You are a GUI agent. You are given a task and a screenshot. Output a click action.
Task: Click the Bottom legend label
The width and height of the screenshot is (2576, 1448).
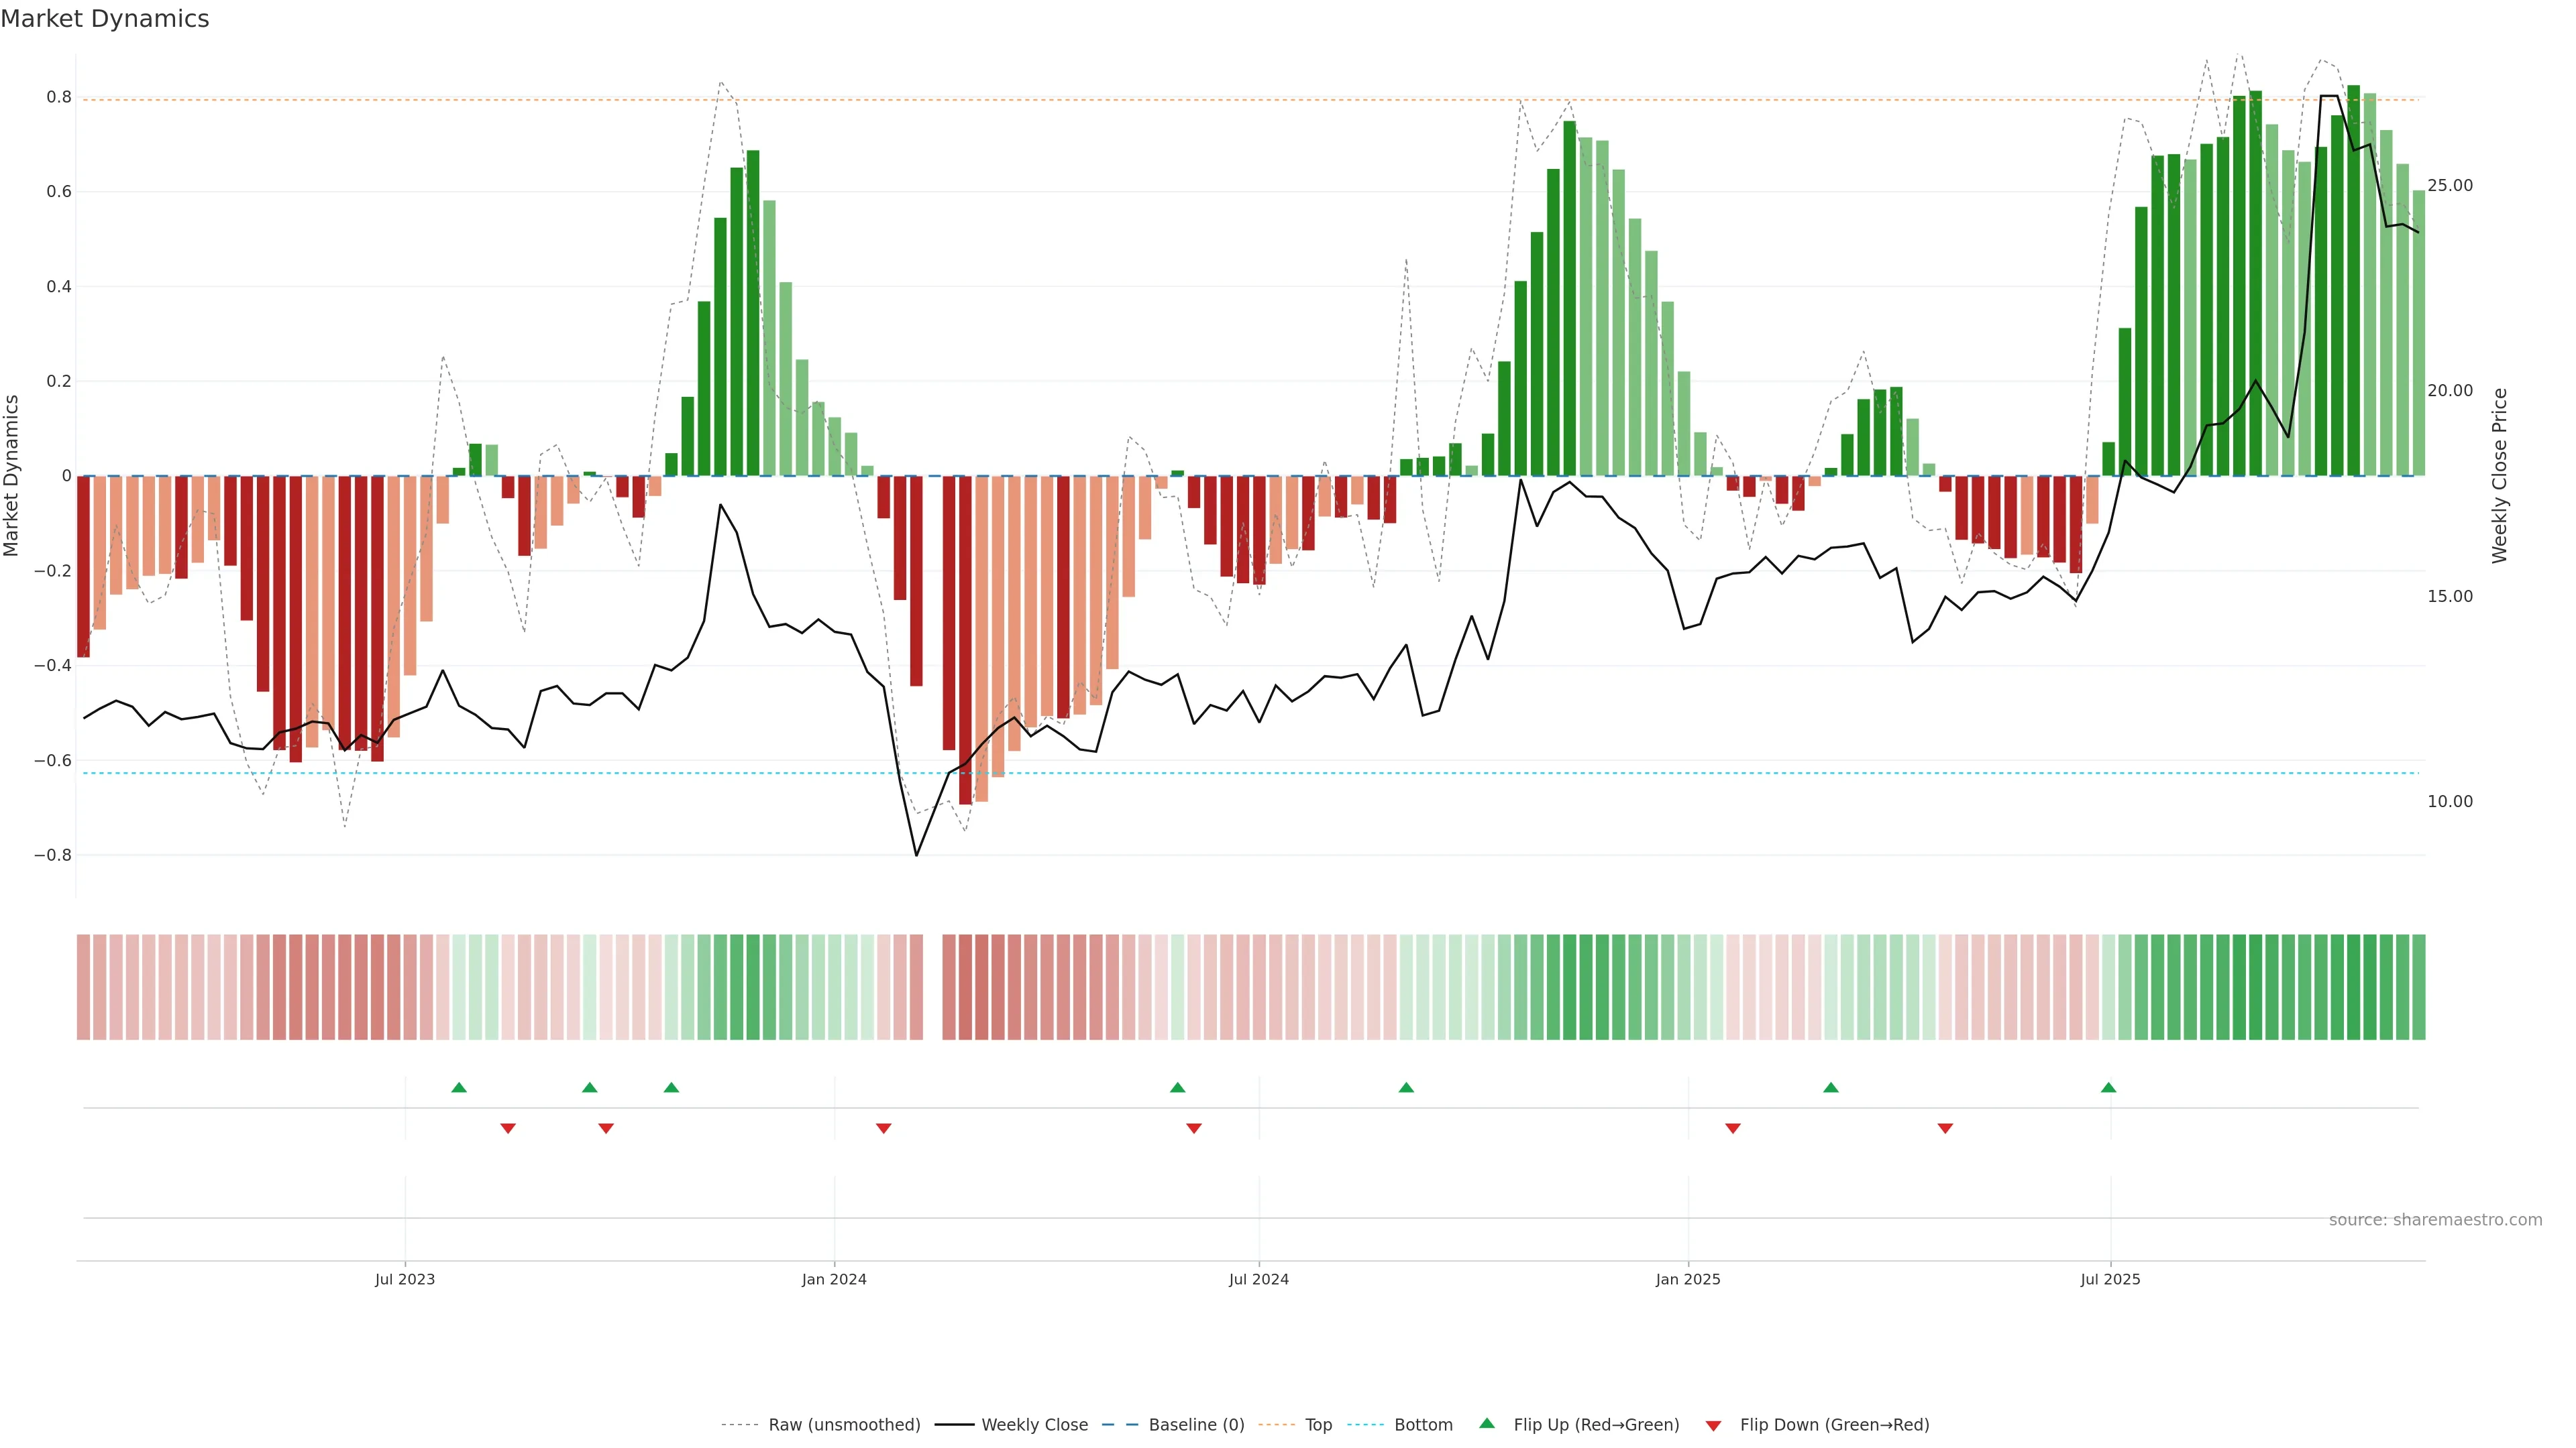point(1423,1425)
